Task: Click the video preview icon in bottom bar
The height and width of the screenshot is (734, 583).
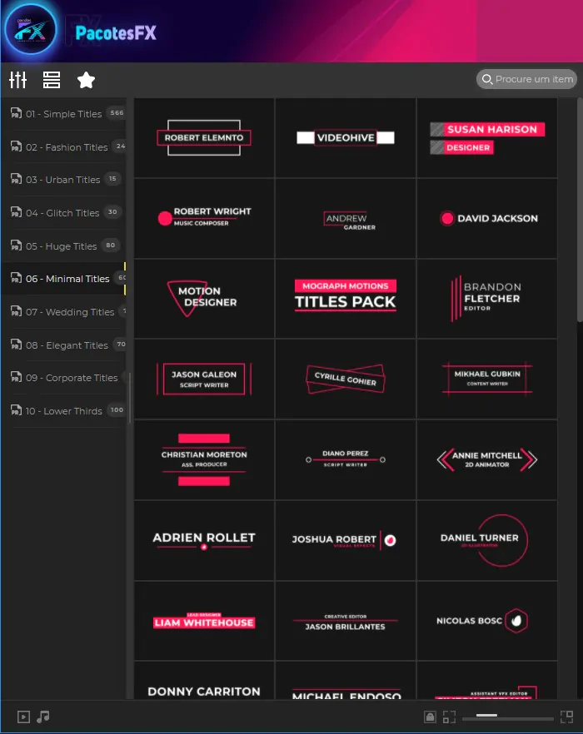Action: click(x=24, y=717)
